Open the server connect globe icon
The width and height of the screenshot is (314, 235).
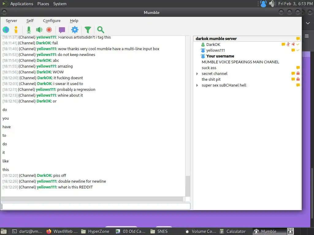(x=6, y=30)
